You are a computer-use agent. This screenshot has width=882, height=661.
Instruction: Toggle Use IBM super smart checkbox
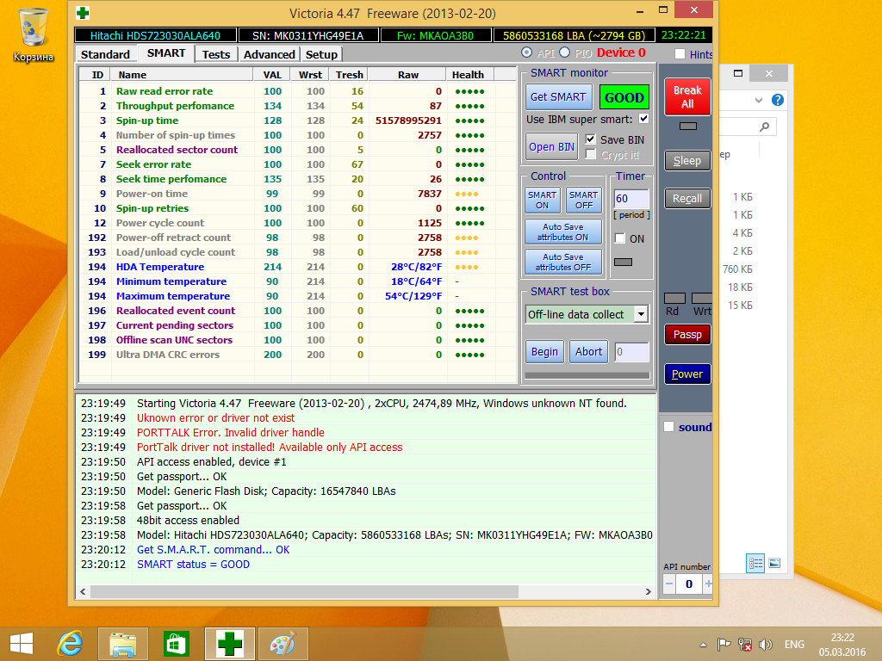click(643, 119)
